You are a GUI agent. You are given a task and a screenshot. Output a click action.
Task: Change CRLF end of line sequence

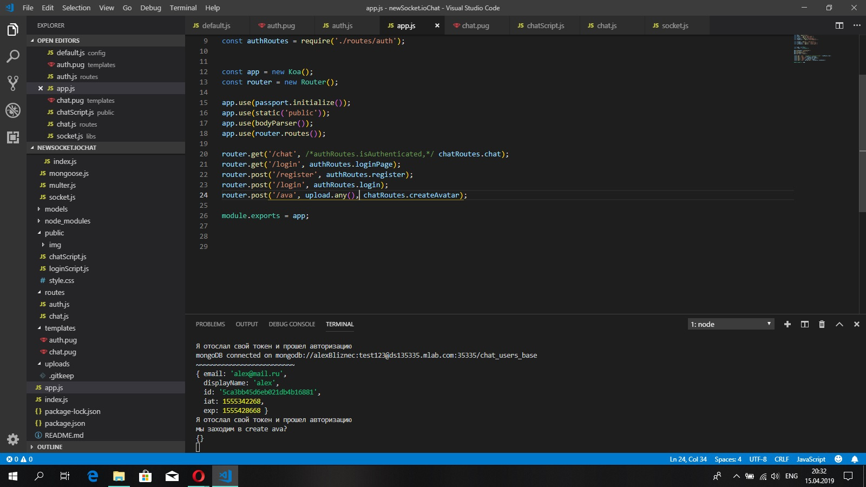[x=782, y=459]
